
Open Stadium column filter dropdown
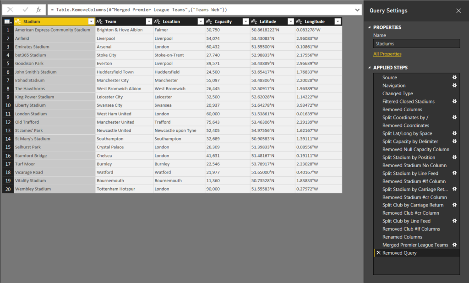tap(91, 22)
